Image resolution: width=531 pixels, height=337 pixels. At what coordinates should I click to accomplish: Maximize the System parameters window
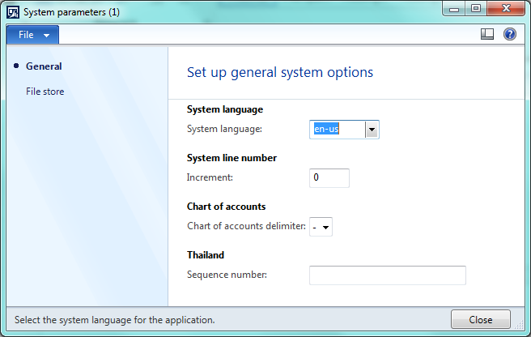click(476, 8)
